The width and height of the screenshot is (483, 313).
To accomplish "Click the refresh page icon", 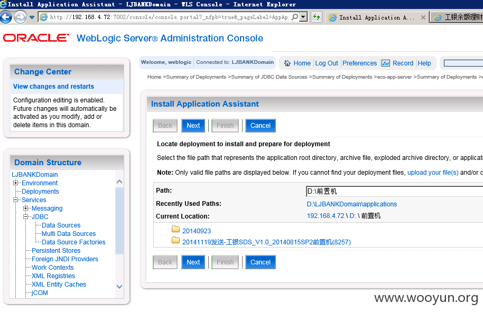I will [317, 17].
